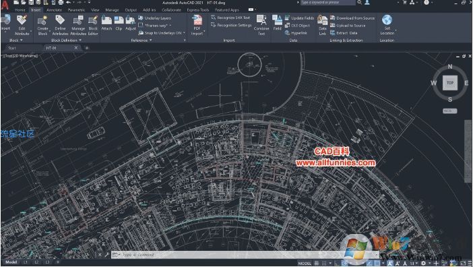Click the keyword search box in title bar
This screenshot has height=267, width=473.
[328, 3]
